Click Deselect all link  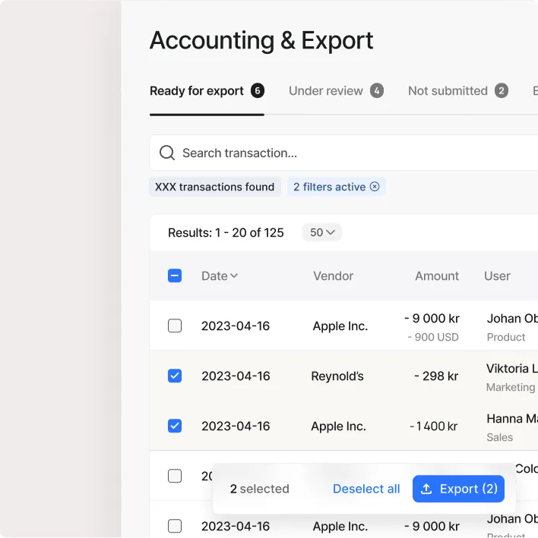[x=366, y=489]
